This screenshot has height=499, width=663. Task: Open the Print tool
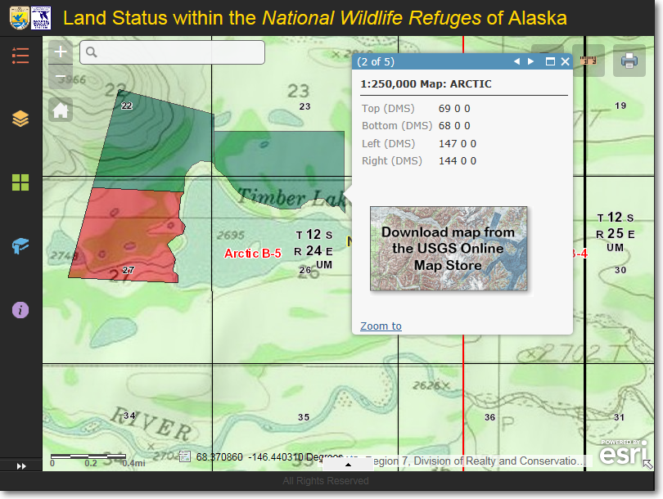tap(629, 61)
